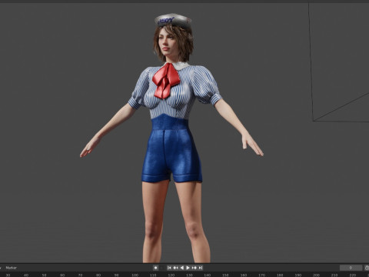Image resolution: width=369 pixels, height=277 pixels.
Task: Select the camera frame outline object
Action: pyautogui.click(x=338, y=62)
